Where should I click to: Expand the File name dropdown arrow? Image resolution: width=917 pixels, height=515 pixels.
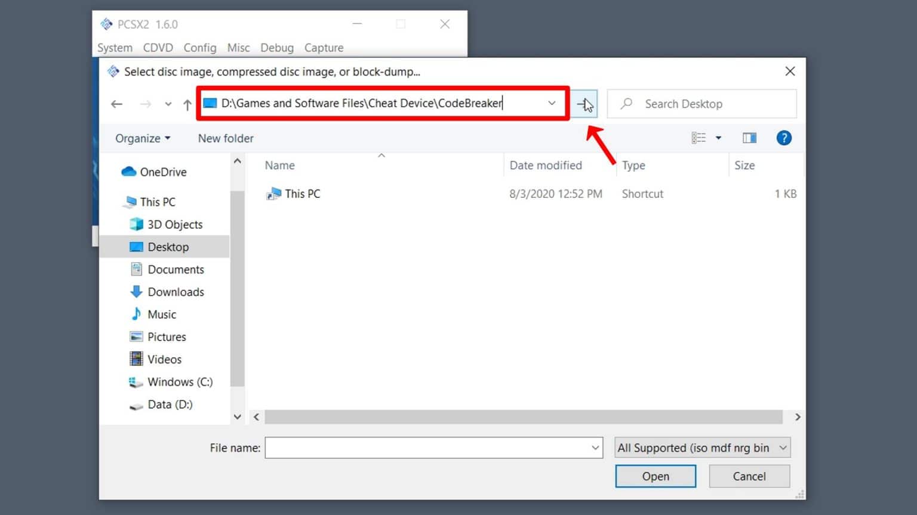(x=595, y=448)
